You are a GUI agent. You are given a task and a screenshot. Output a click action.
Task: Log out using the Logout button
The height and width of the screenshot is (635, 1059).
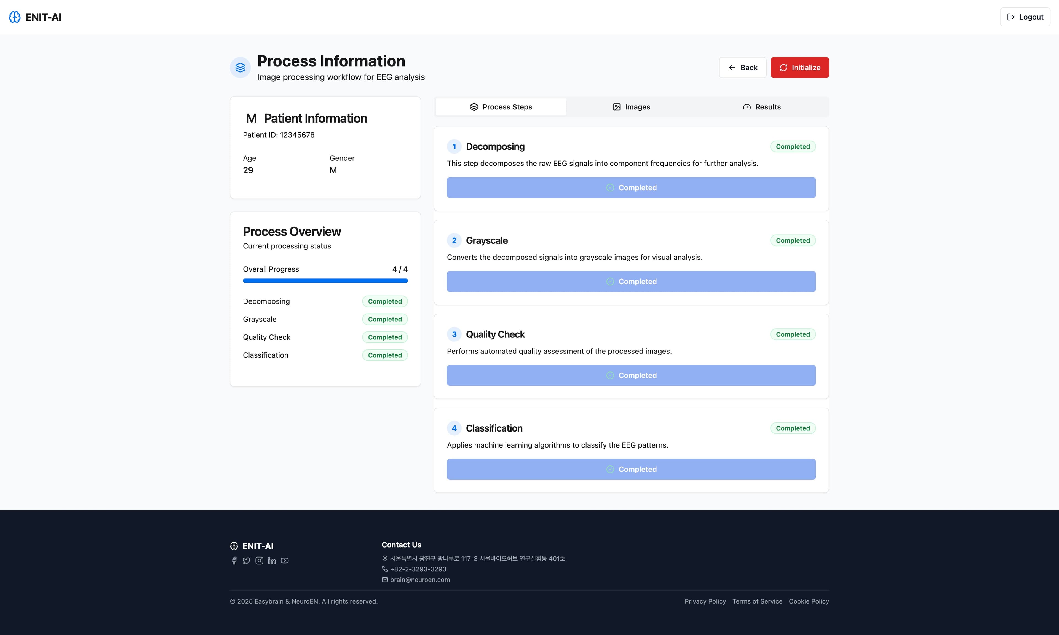click(1025, 17)
